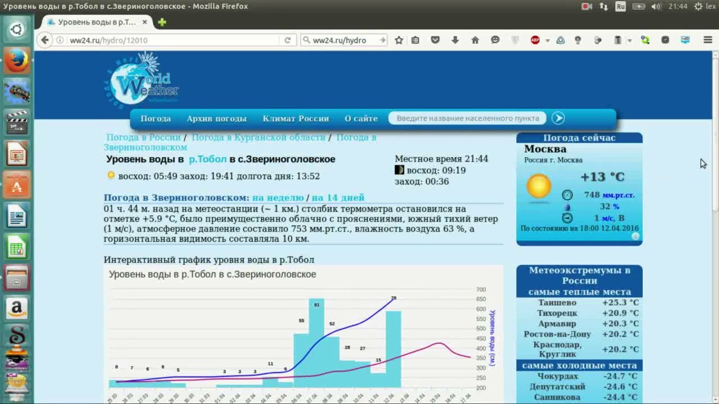The width and height of the screenshot is (719, 404).
Task: Open the 'на неделю' forecast link
Action: point(278,198)
